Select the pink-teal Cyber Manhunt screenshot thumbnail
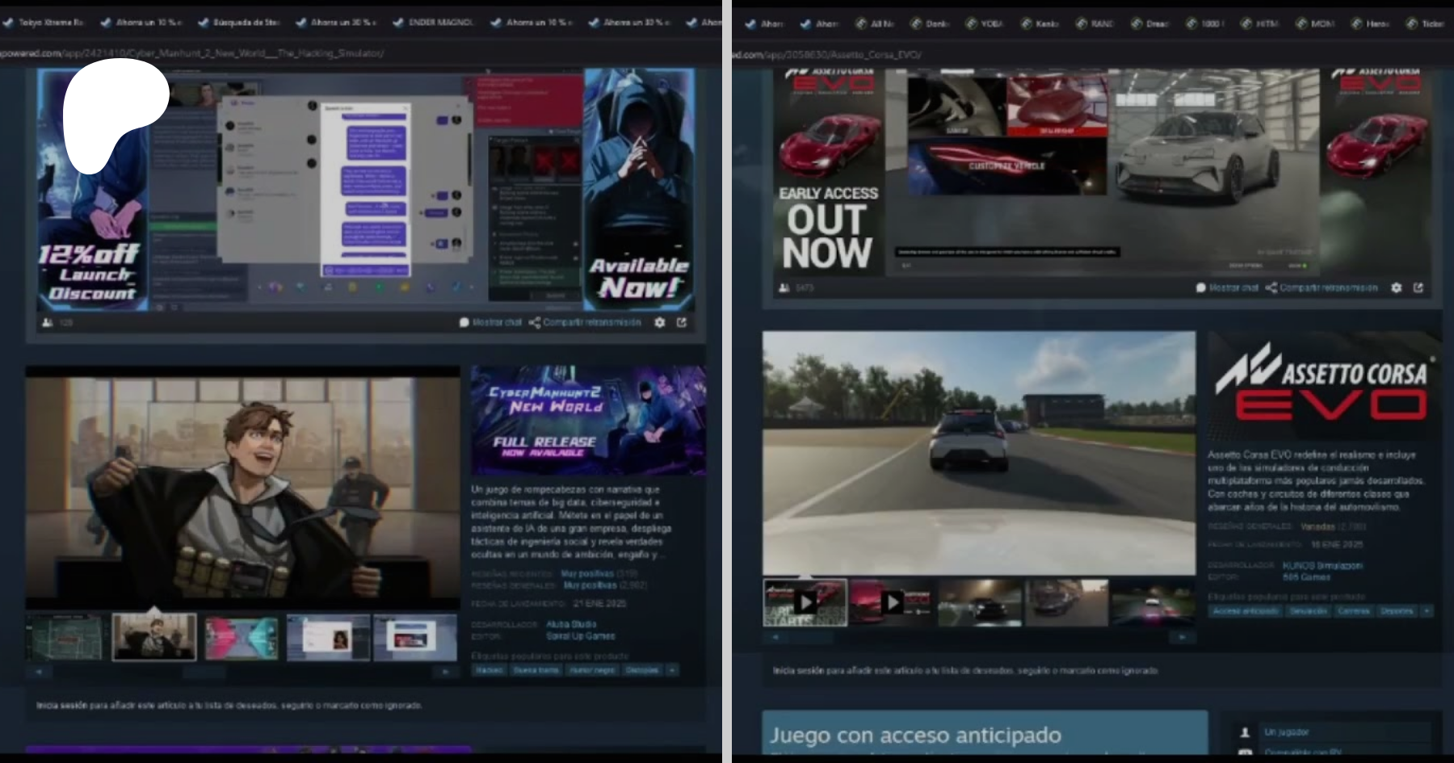 point(241,637)
